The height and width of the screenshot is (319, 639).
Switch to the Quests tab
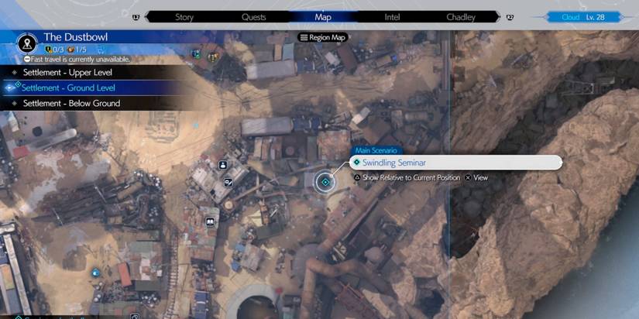click(x=253, y=17)
